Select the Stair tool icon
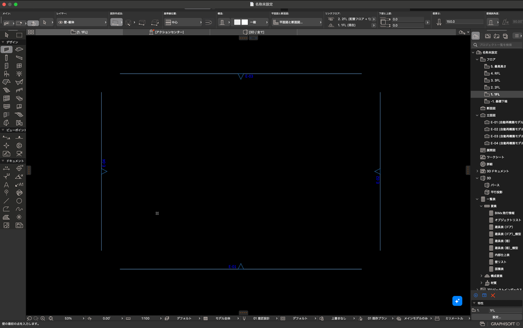This screenshot has width=523, height=328. [6, 90]
